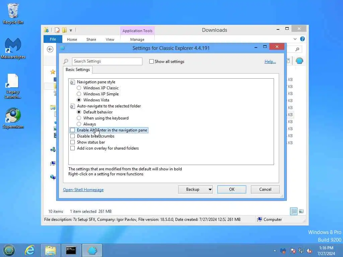Click Homegroup icon in navigation pane
This screenshot has height=257, width=343.
53,150
